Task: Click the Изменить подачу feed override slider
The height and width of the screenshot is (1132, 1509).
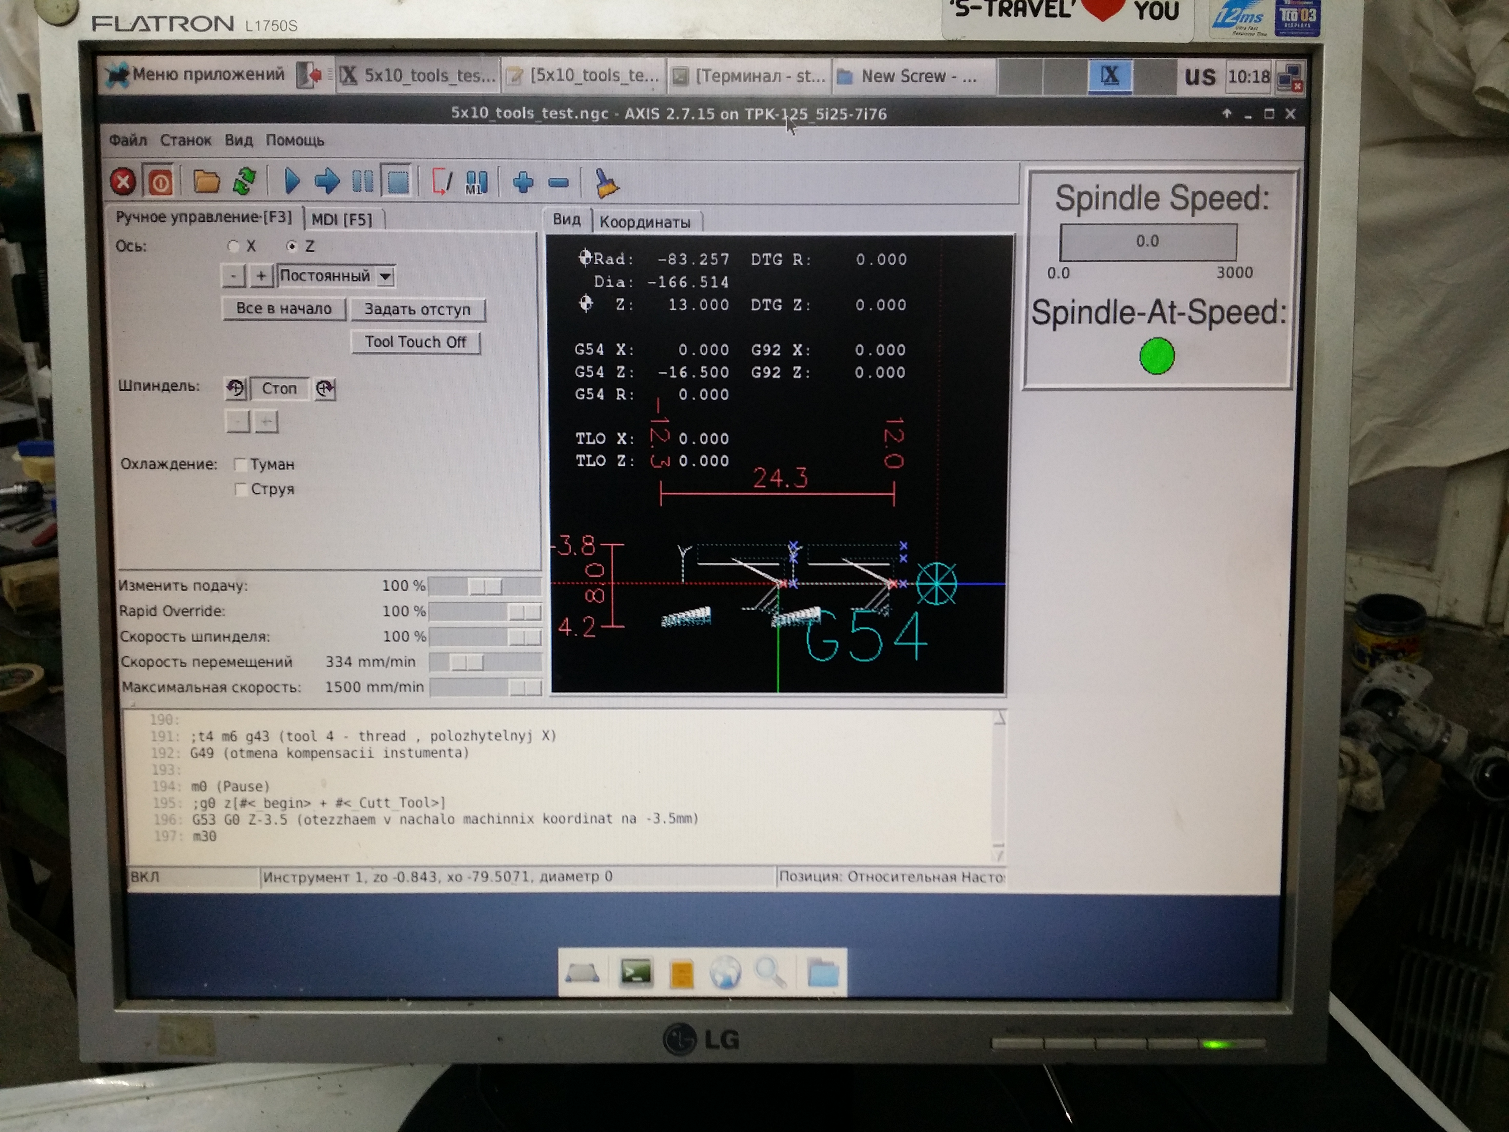Action: point(485,586)
